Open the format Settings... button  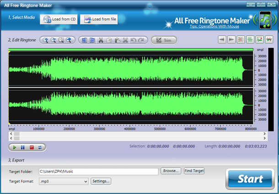coord(101,181)
